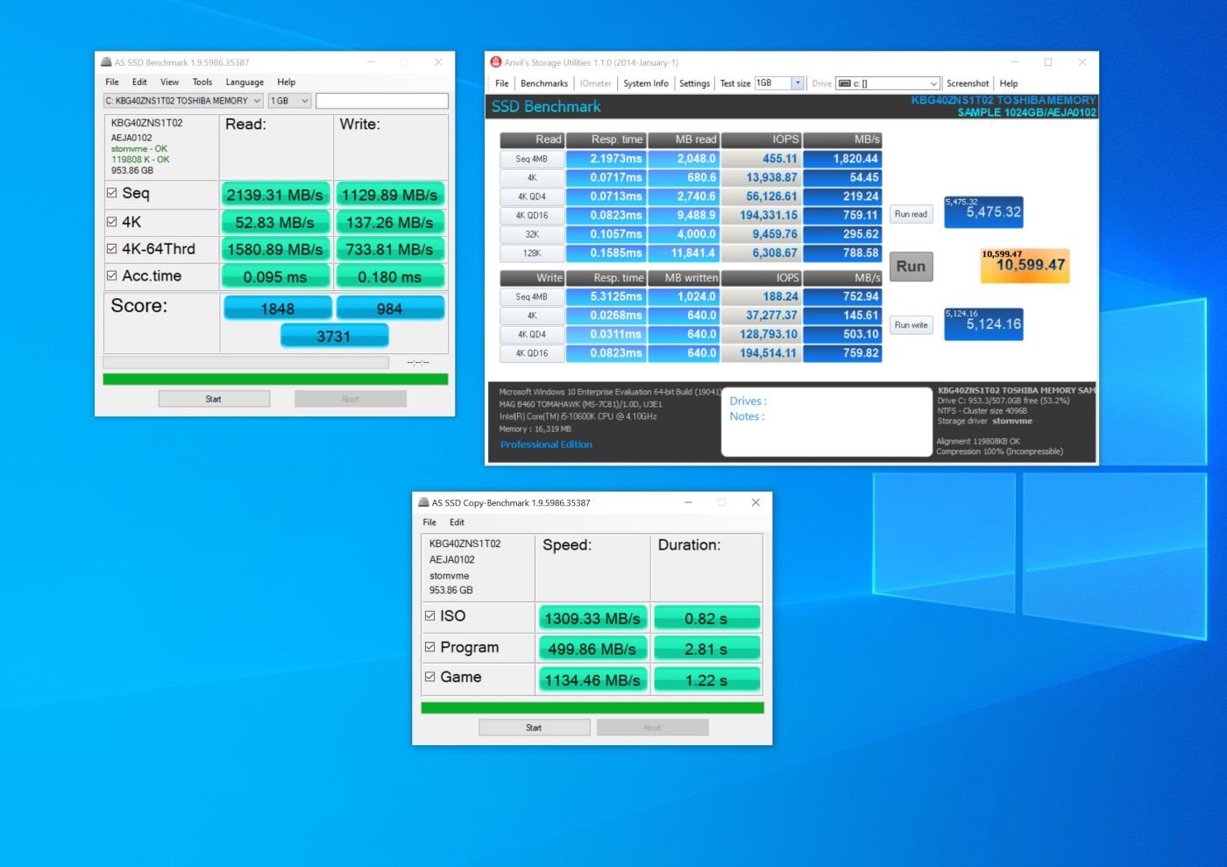Screen dimensions: 1227x867
Task: Click Start button in AS SSD Benchmark window
Action: point(214,399)
